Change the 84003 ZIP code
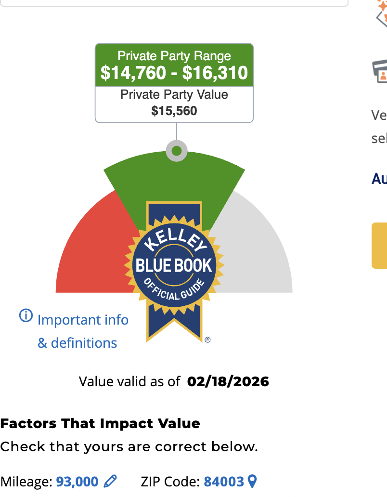387x497 pixels. (224, 481)
